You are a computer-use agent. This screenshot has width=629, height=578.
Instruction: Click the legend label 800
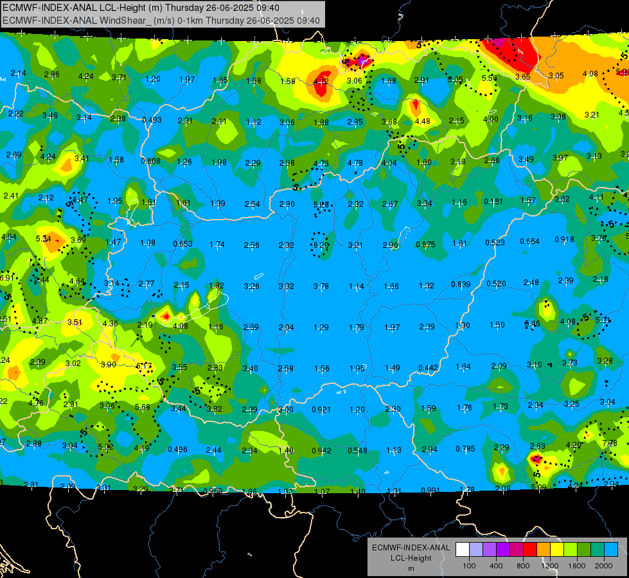[523, 566]
